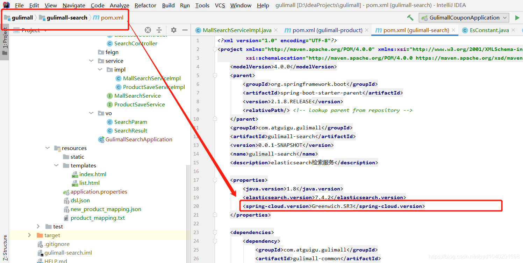The height and width of the screenshot is (263, 523).
Task: Click the green Run button
Action: 517,17
